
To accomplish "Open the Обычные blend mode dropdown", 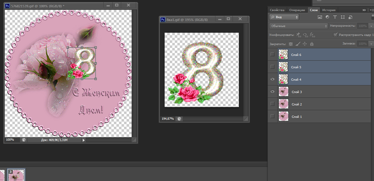I will tap(298, 26).
